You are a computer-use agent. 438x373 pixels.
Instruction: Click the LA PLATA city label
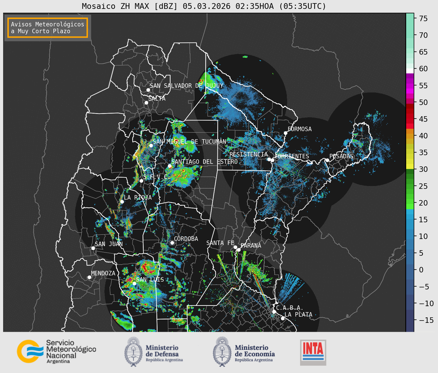tap(298, 314)
